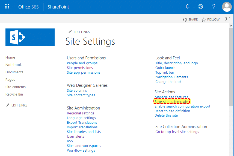Open People and groups link
Image resolution: width=234 pixels, height=156 pixels.
coord(82,63)
